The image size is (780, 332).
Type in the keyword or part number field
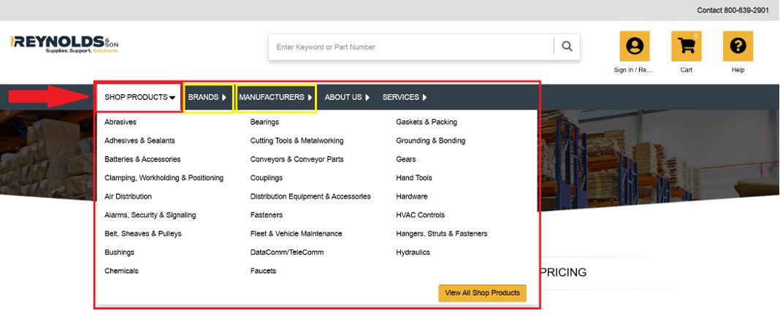413,47
